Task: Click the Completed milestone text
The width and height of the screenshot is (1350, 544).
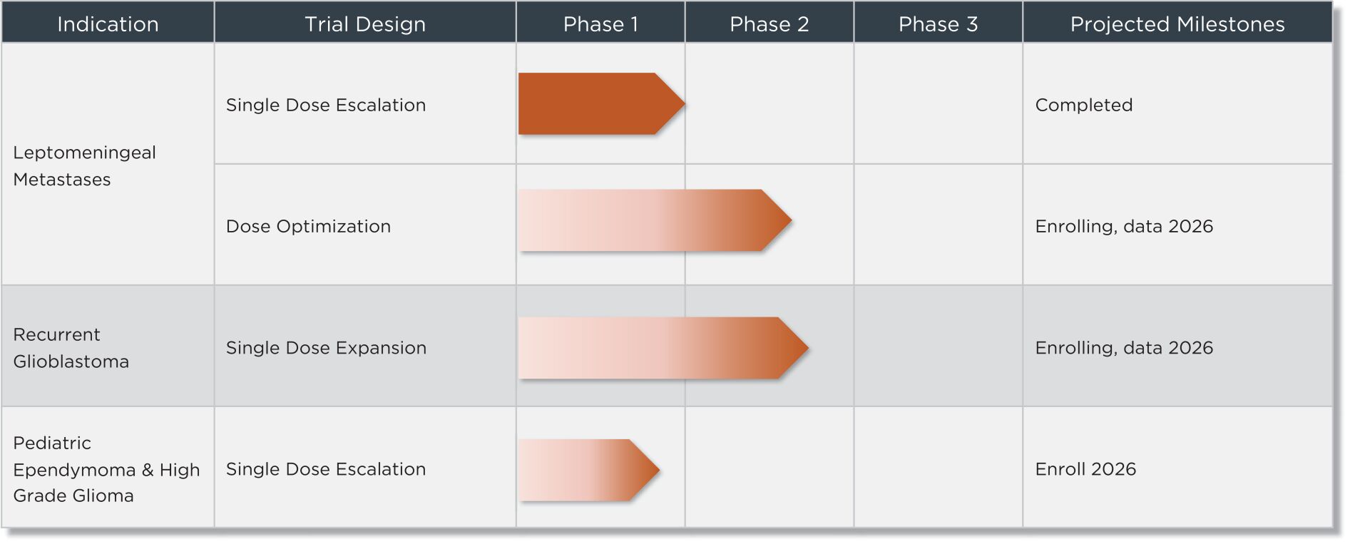Action: (x=1083, y=105)
